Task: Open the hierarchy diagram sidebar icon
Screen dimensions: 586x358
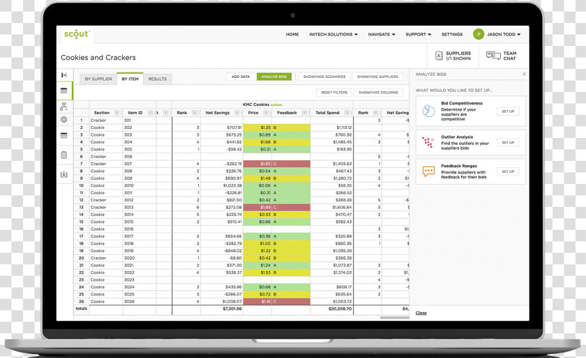Action: (x=64, y=107)
